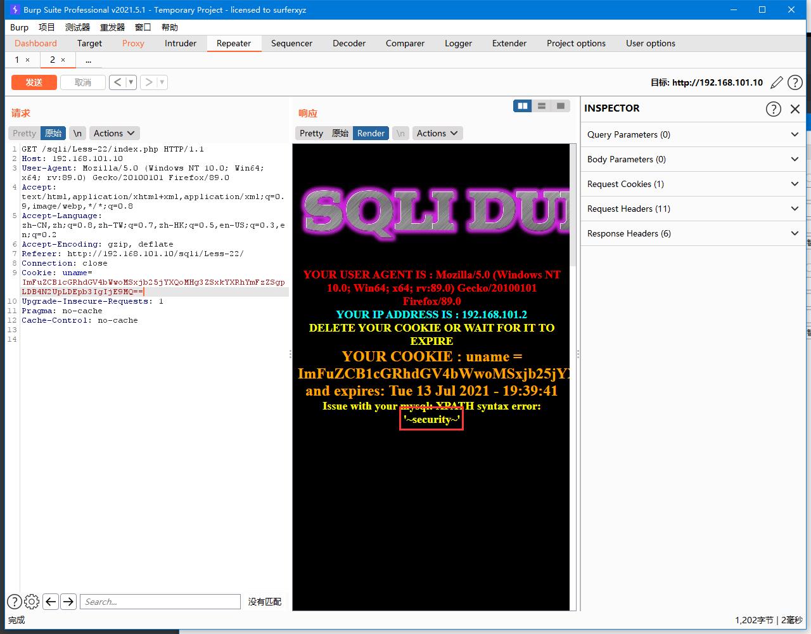Toggle request non-printable \n display
This screenshot has width=811, height=634.
tap(77, 133)
